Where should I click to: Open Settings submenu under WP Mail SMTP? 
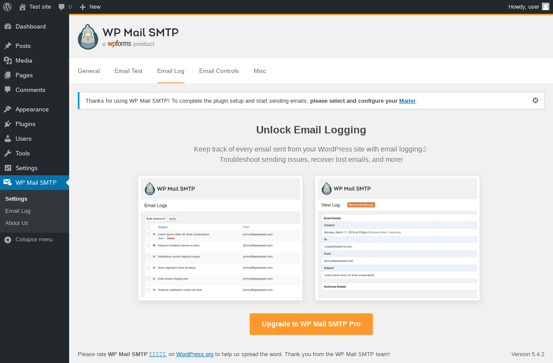(x=16, y=199)
